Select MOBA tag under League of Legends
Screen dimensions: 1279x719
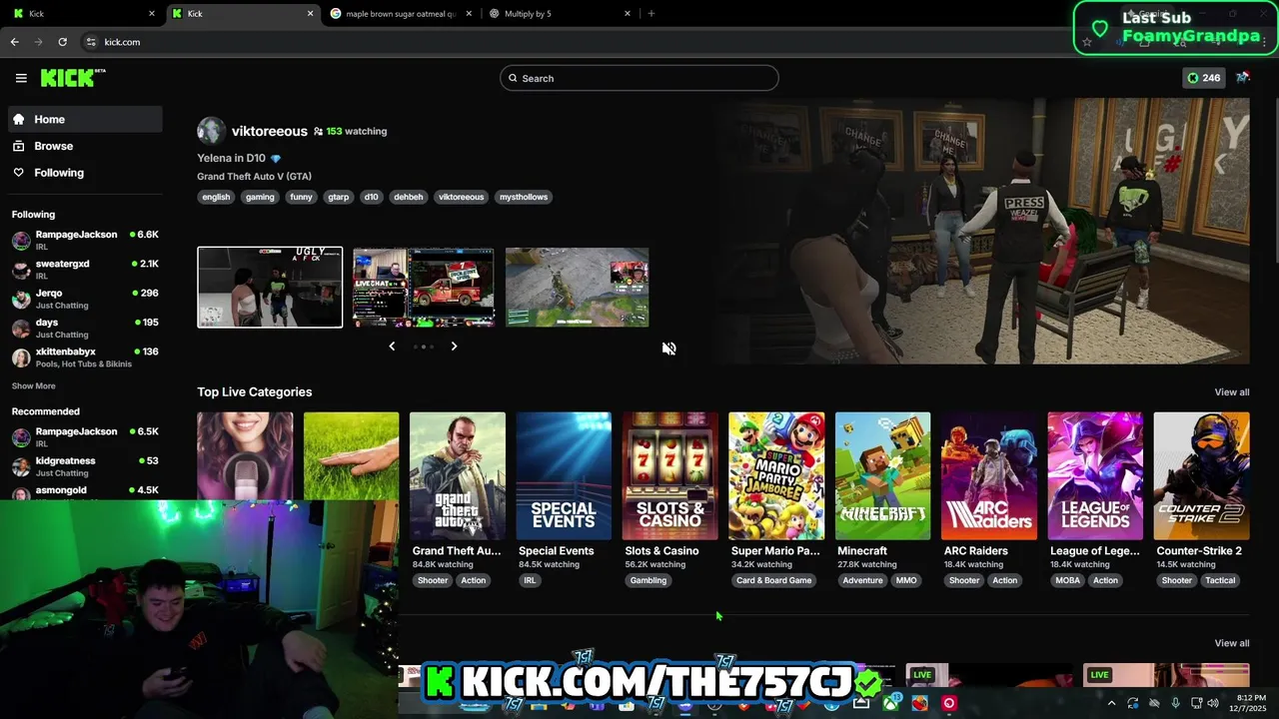[1067, 580]
